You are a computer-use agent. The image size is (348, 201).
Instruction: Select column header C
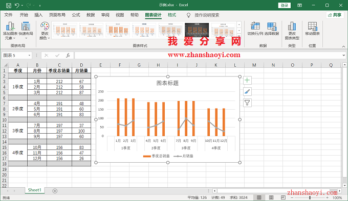pyautogui.click(x=59, y=65)
